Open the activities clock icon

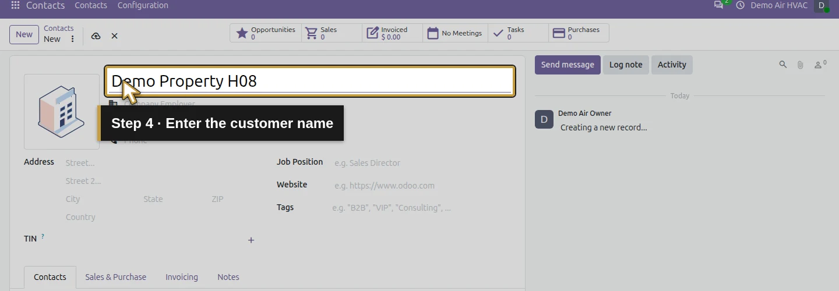741,5
